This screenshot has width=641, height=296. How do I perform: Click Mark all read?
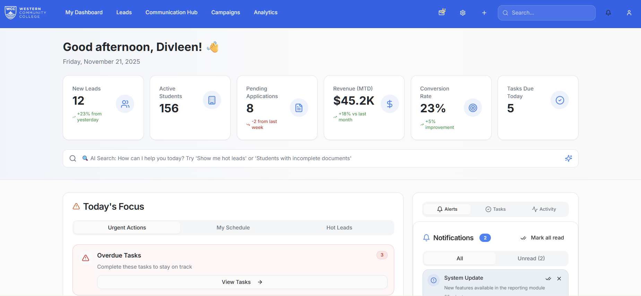pos(542,238)
